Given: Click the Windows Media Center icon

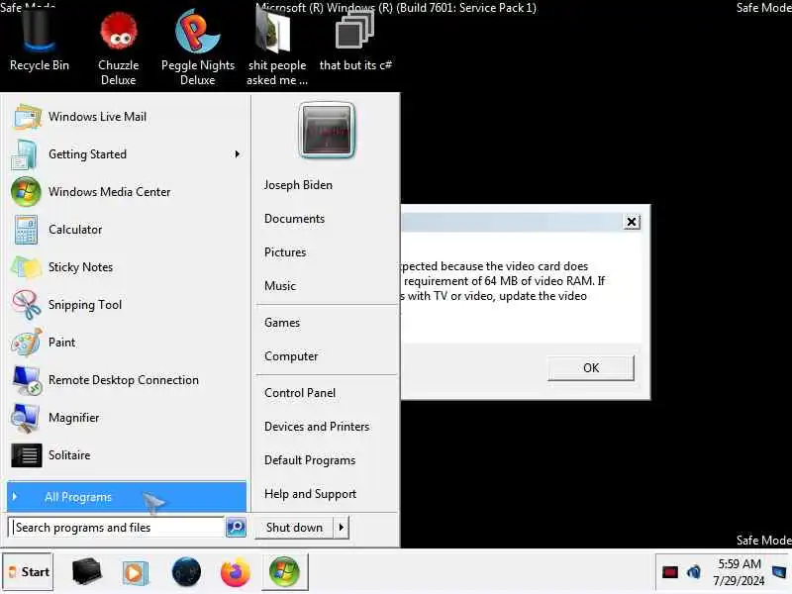Looking at the screenshot, I should tap(26, 192).
